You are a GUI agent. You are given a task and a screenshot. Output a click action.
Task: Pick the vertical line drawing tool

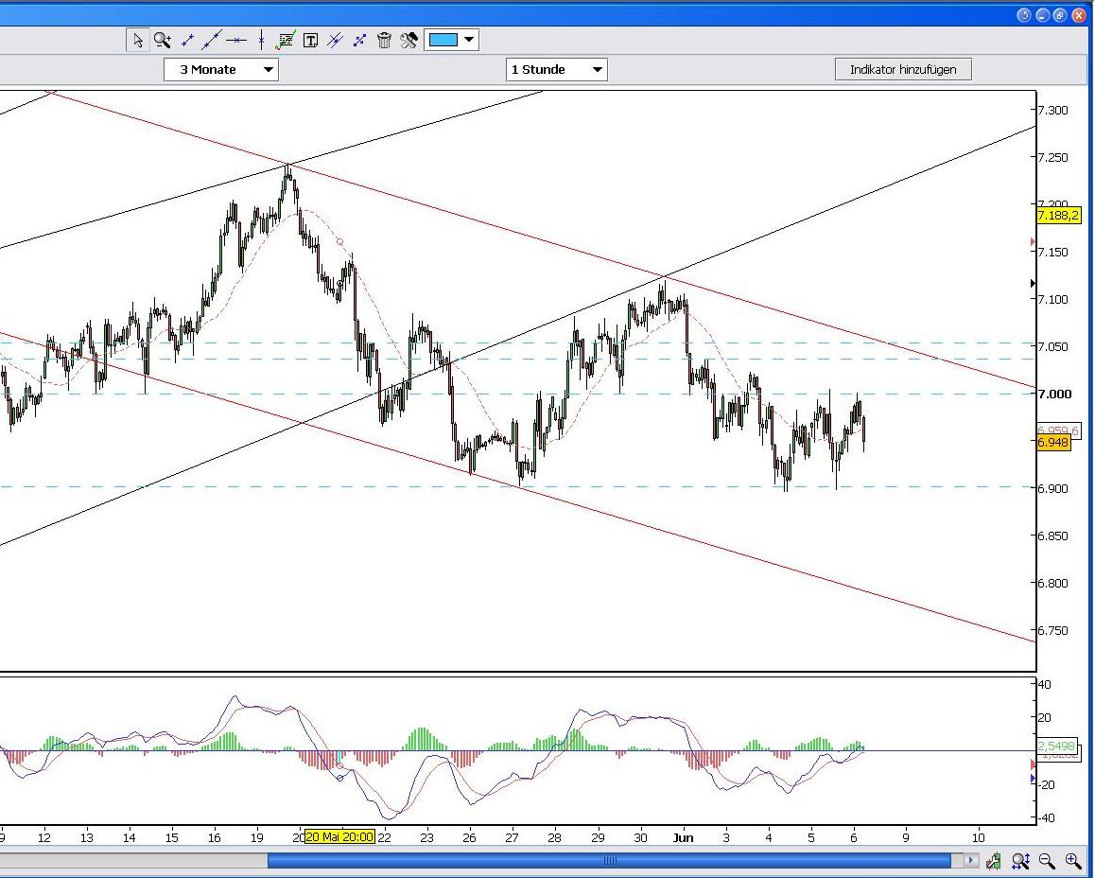point(261,40)
